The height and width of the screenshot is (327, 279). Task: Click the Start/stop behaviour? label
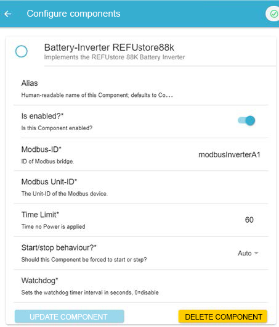(59, 247)
